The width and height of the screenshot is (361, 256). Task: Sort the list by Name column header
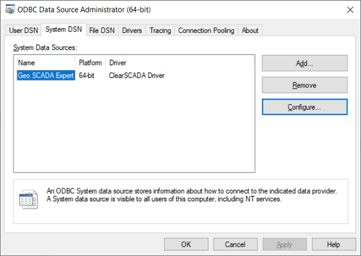45,62
